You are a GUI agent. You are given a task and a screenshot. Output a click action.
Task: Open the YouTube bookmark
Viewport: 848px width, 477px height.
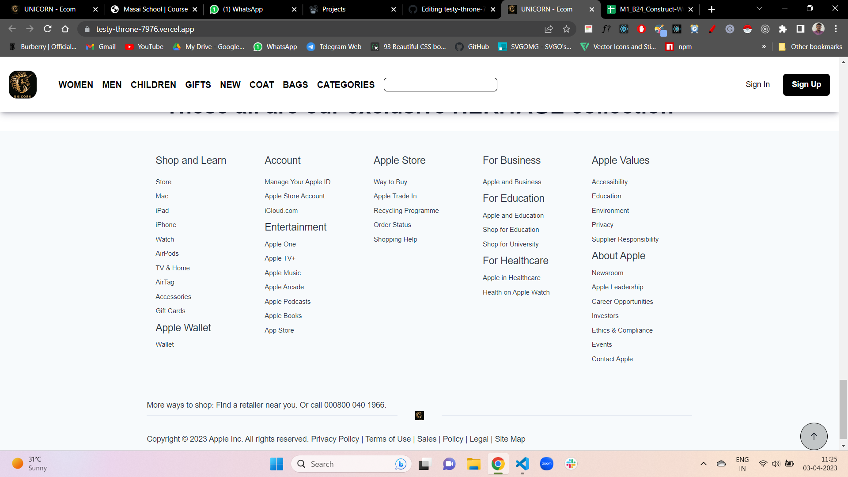coord(144,46)
